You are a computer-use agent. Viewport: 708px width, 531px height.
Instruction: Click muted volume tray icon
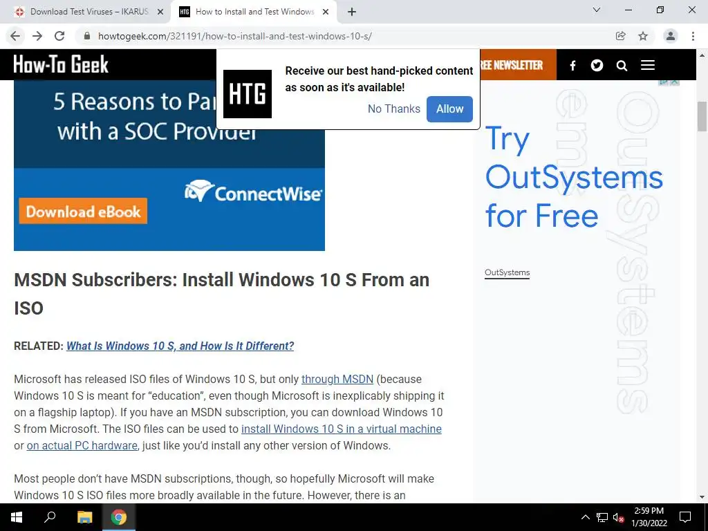coord(619,517)
